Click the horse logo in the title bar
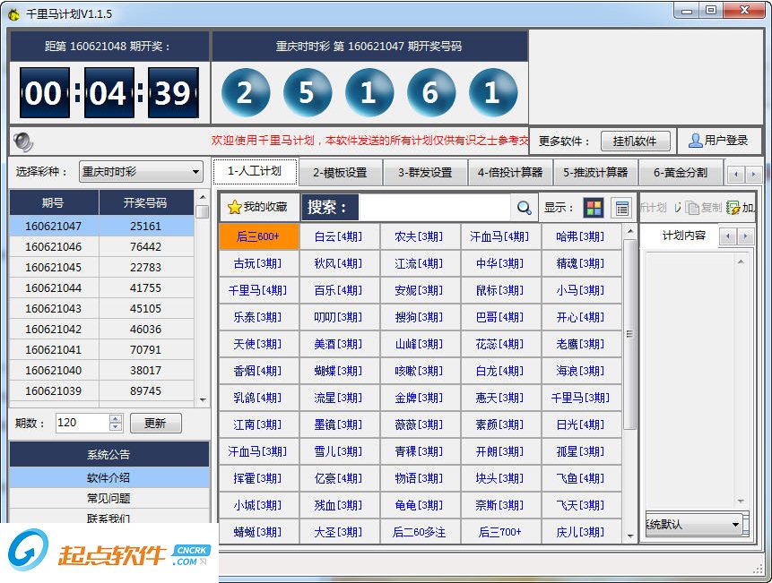The height and width of the screenshot is (583, 772). 12,12
